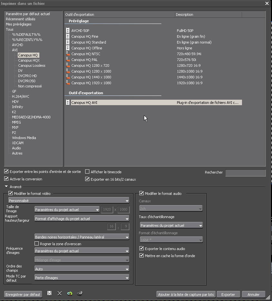Click the conversion icon beside Canopus HQ 1920 x 1080
The image size is (272, 301).
click(x=68, y=83)
